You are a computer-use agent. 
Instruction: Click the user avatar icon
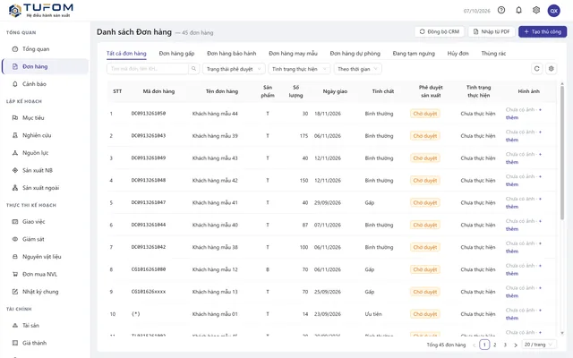(x=553, y=11)
